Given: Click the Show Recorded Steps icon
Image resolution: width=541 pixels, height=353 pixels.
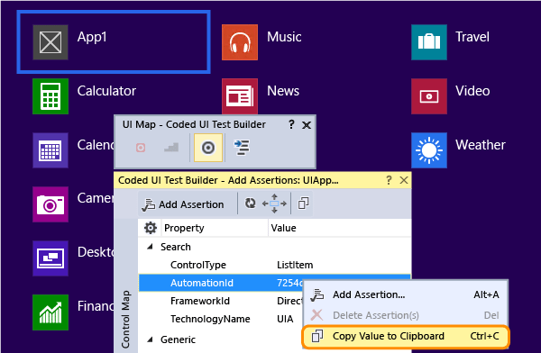Looking at the screenshot, I should (171, 148).
